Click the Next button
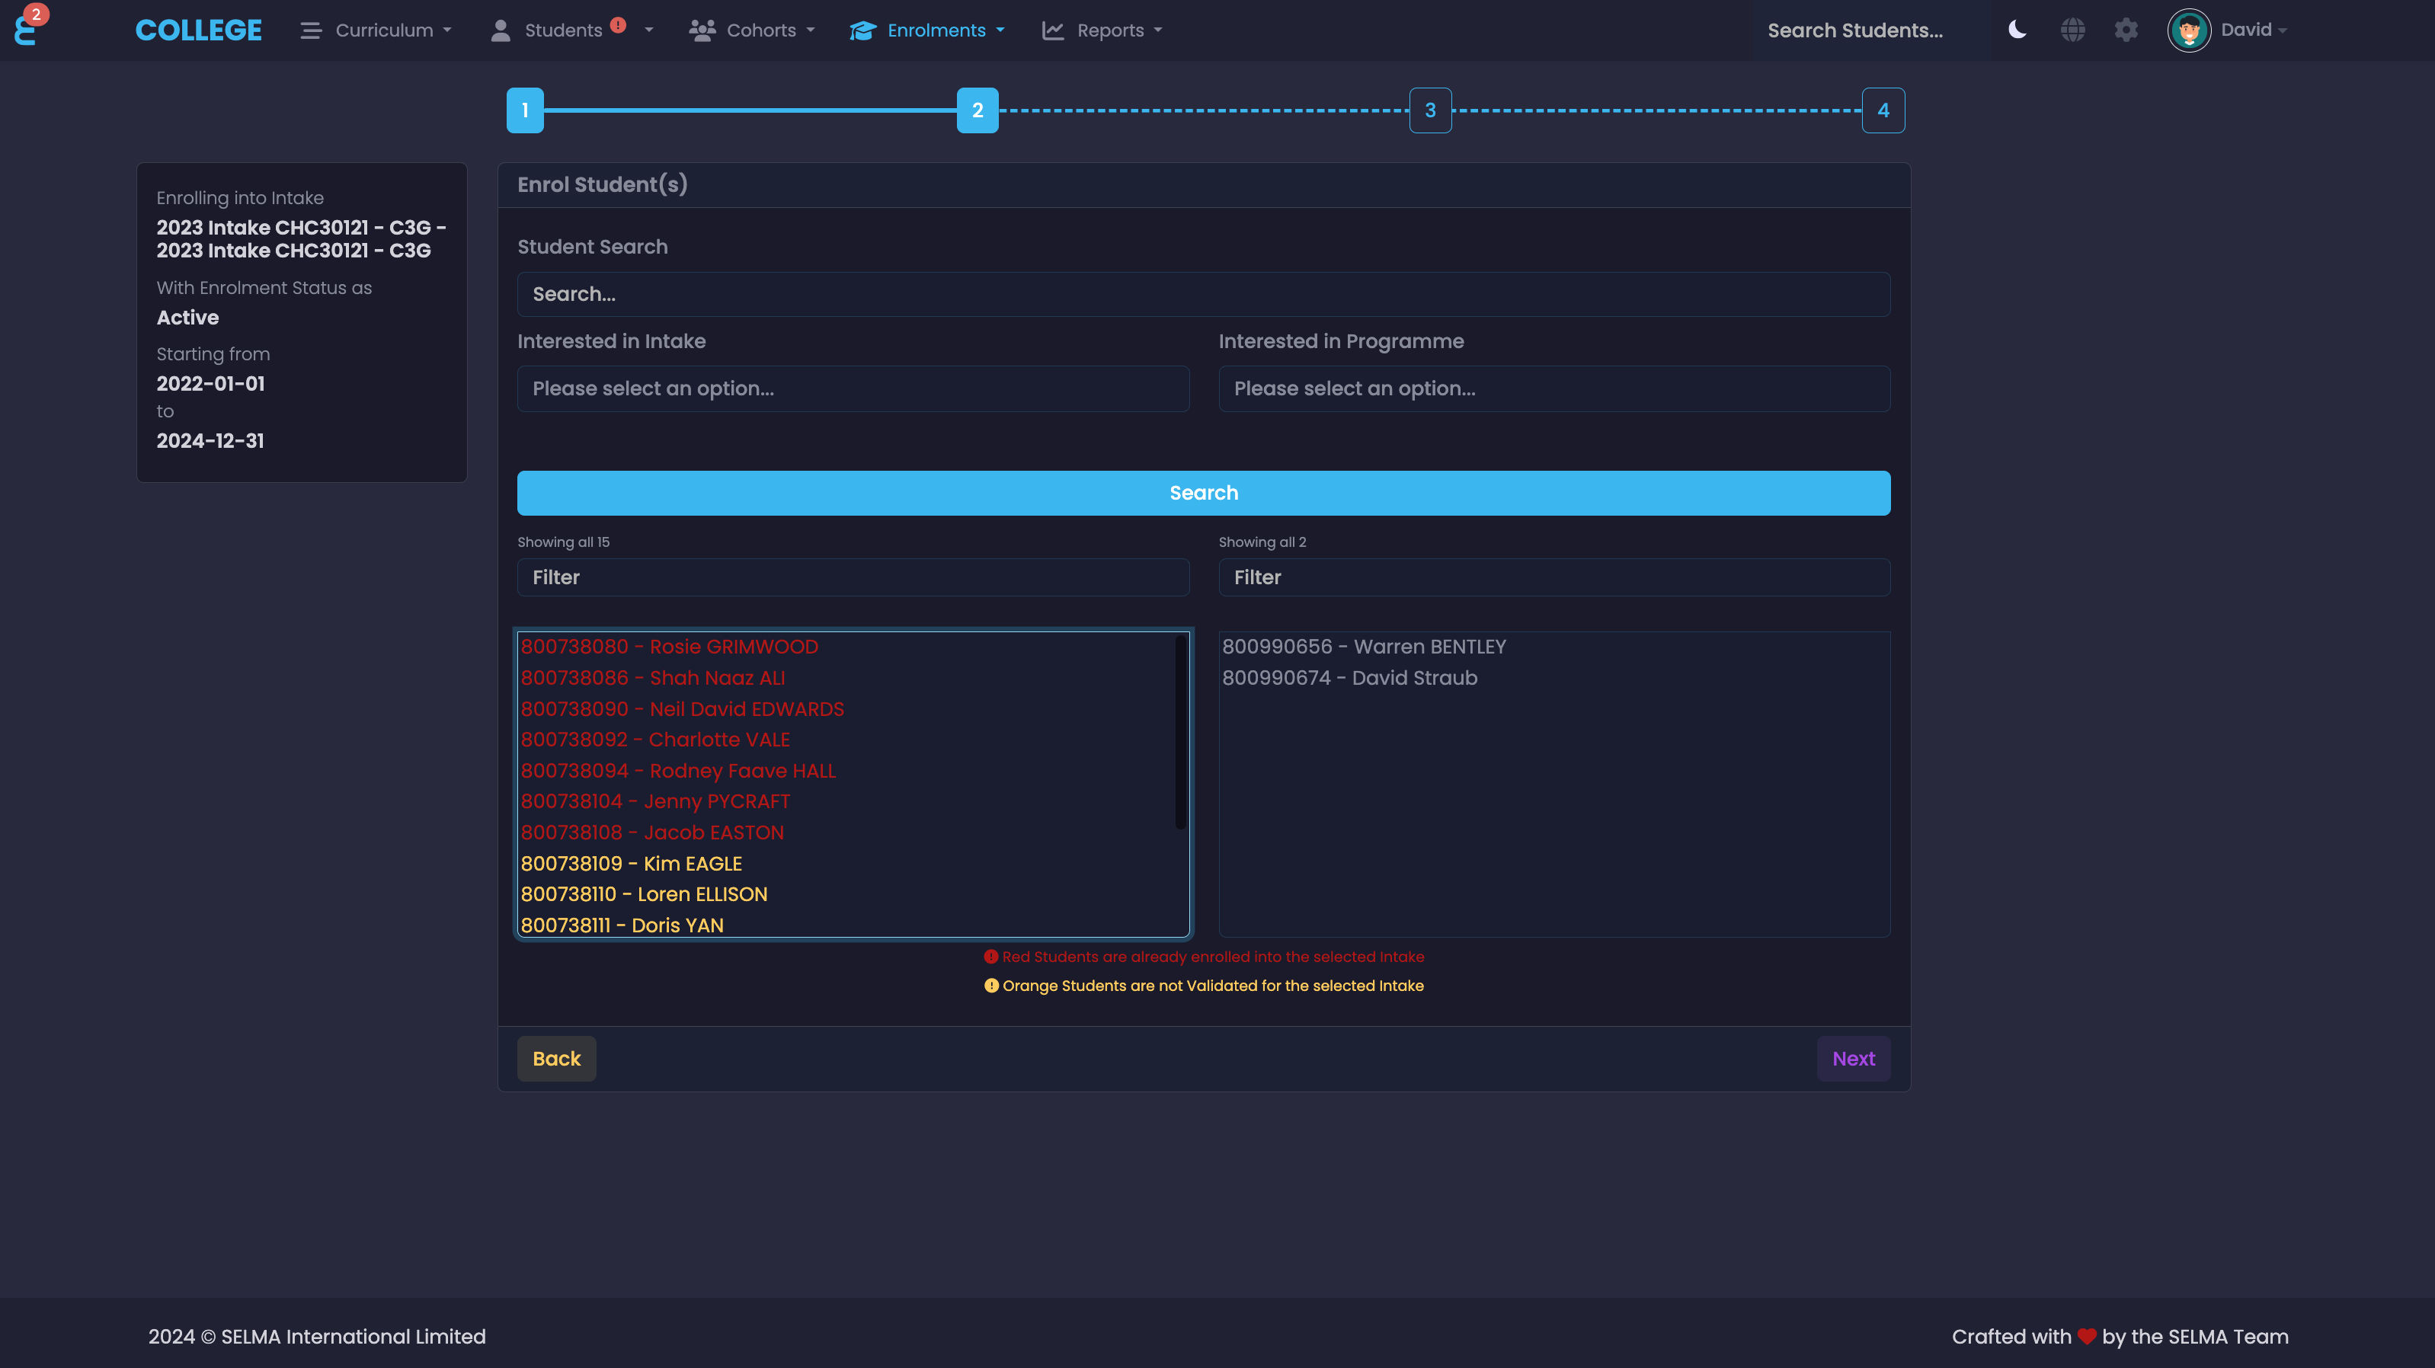Viewport: 2435px width, 1368px height. pos(1853,1058)
